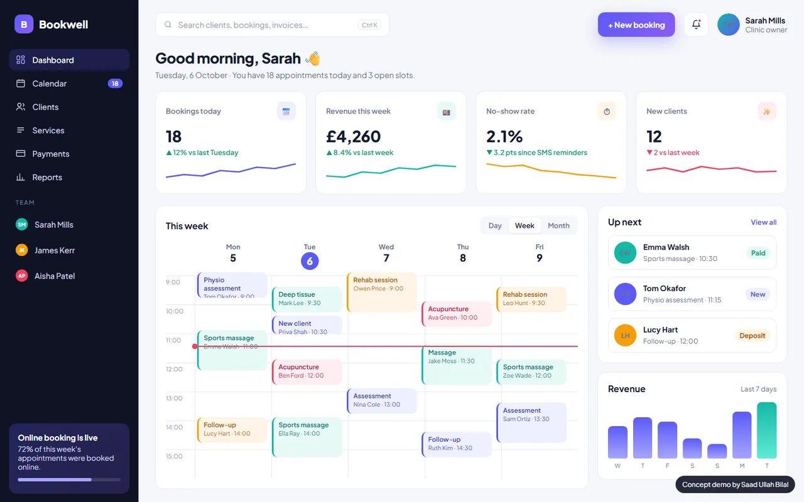Click Tom Okafor's avatar in Up next
The height and width of the screenshot is (502, 804).
[625, 294]
